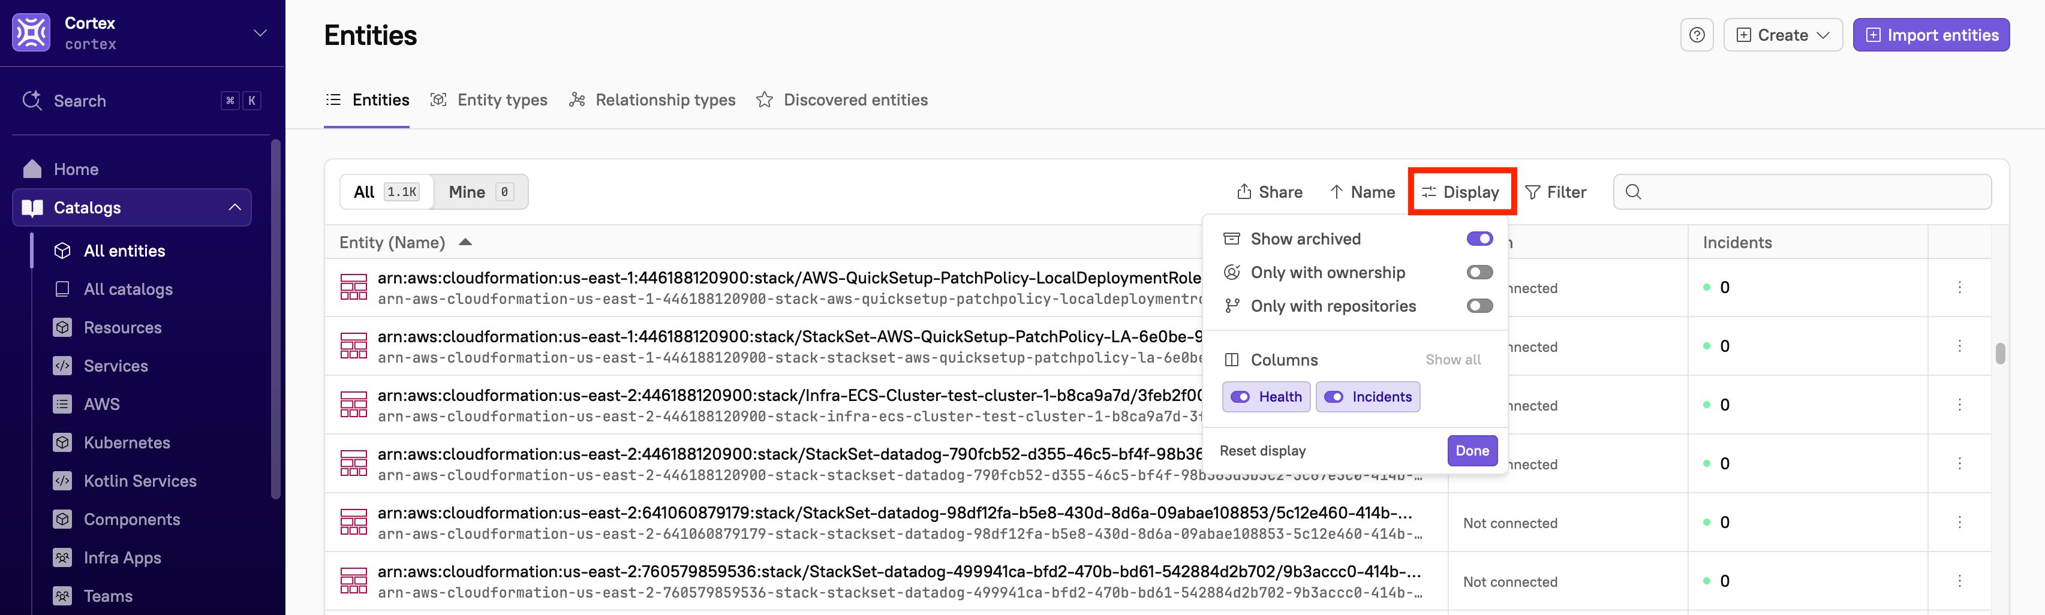This screenshot has height=615, width=2045.
Task: Open the help question mark icon
Action: pyautogui.click(x=1697, y=35)
